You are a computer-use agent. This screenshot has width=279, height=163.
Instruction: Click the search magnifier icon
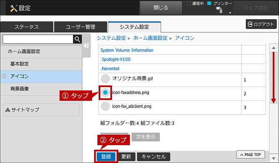(77, 39)
